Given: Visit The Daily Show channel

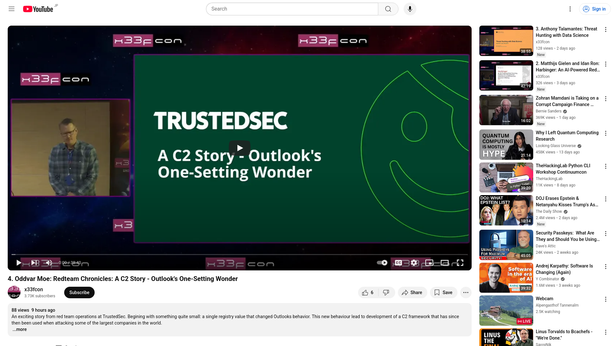Looking at the screenshot, I should click(549, 211).
